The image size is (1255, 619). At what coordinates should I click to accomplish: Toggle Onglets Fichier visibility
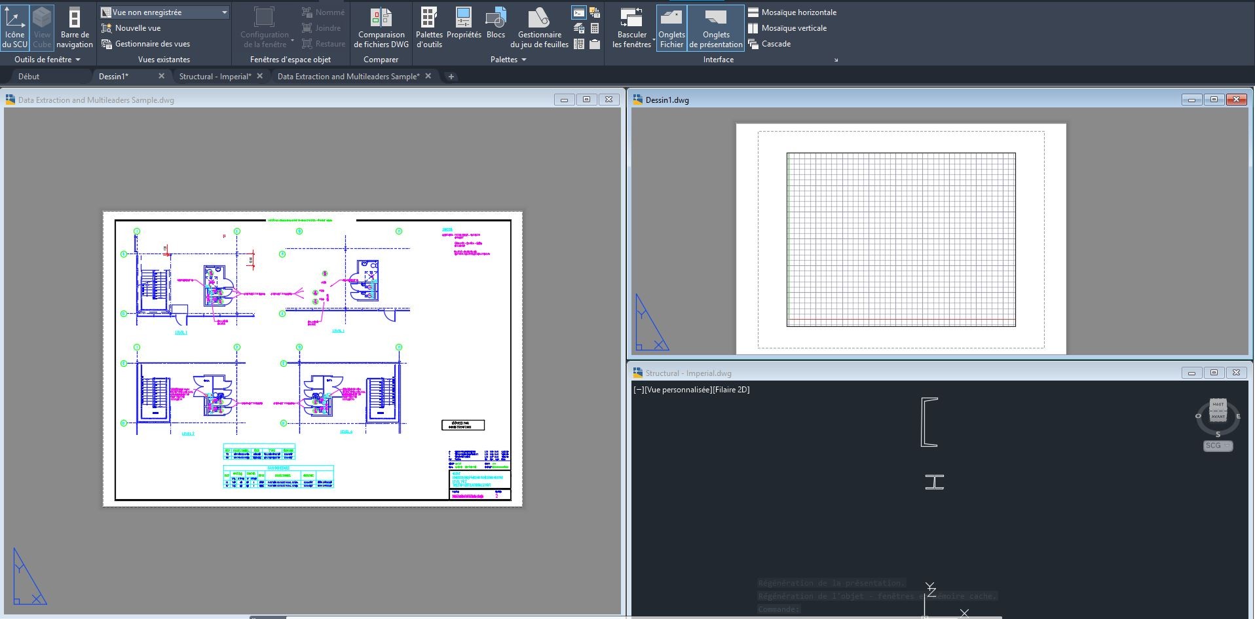671,26
